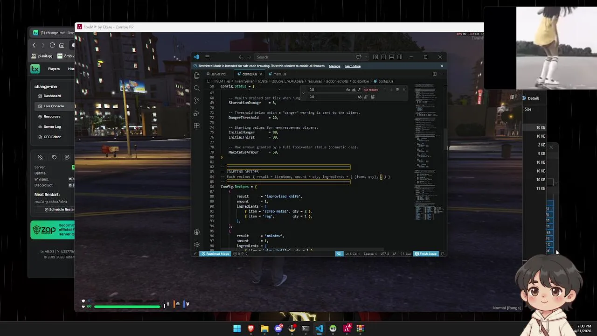Split the VS Code editor right
Image resolution: width=597 pixels, height=336 pixels.
[434, 74]
